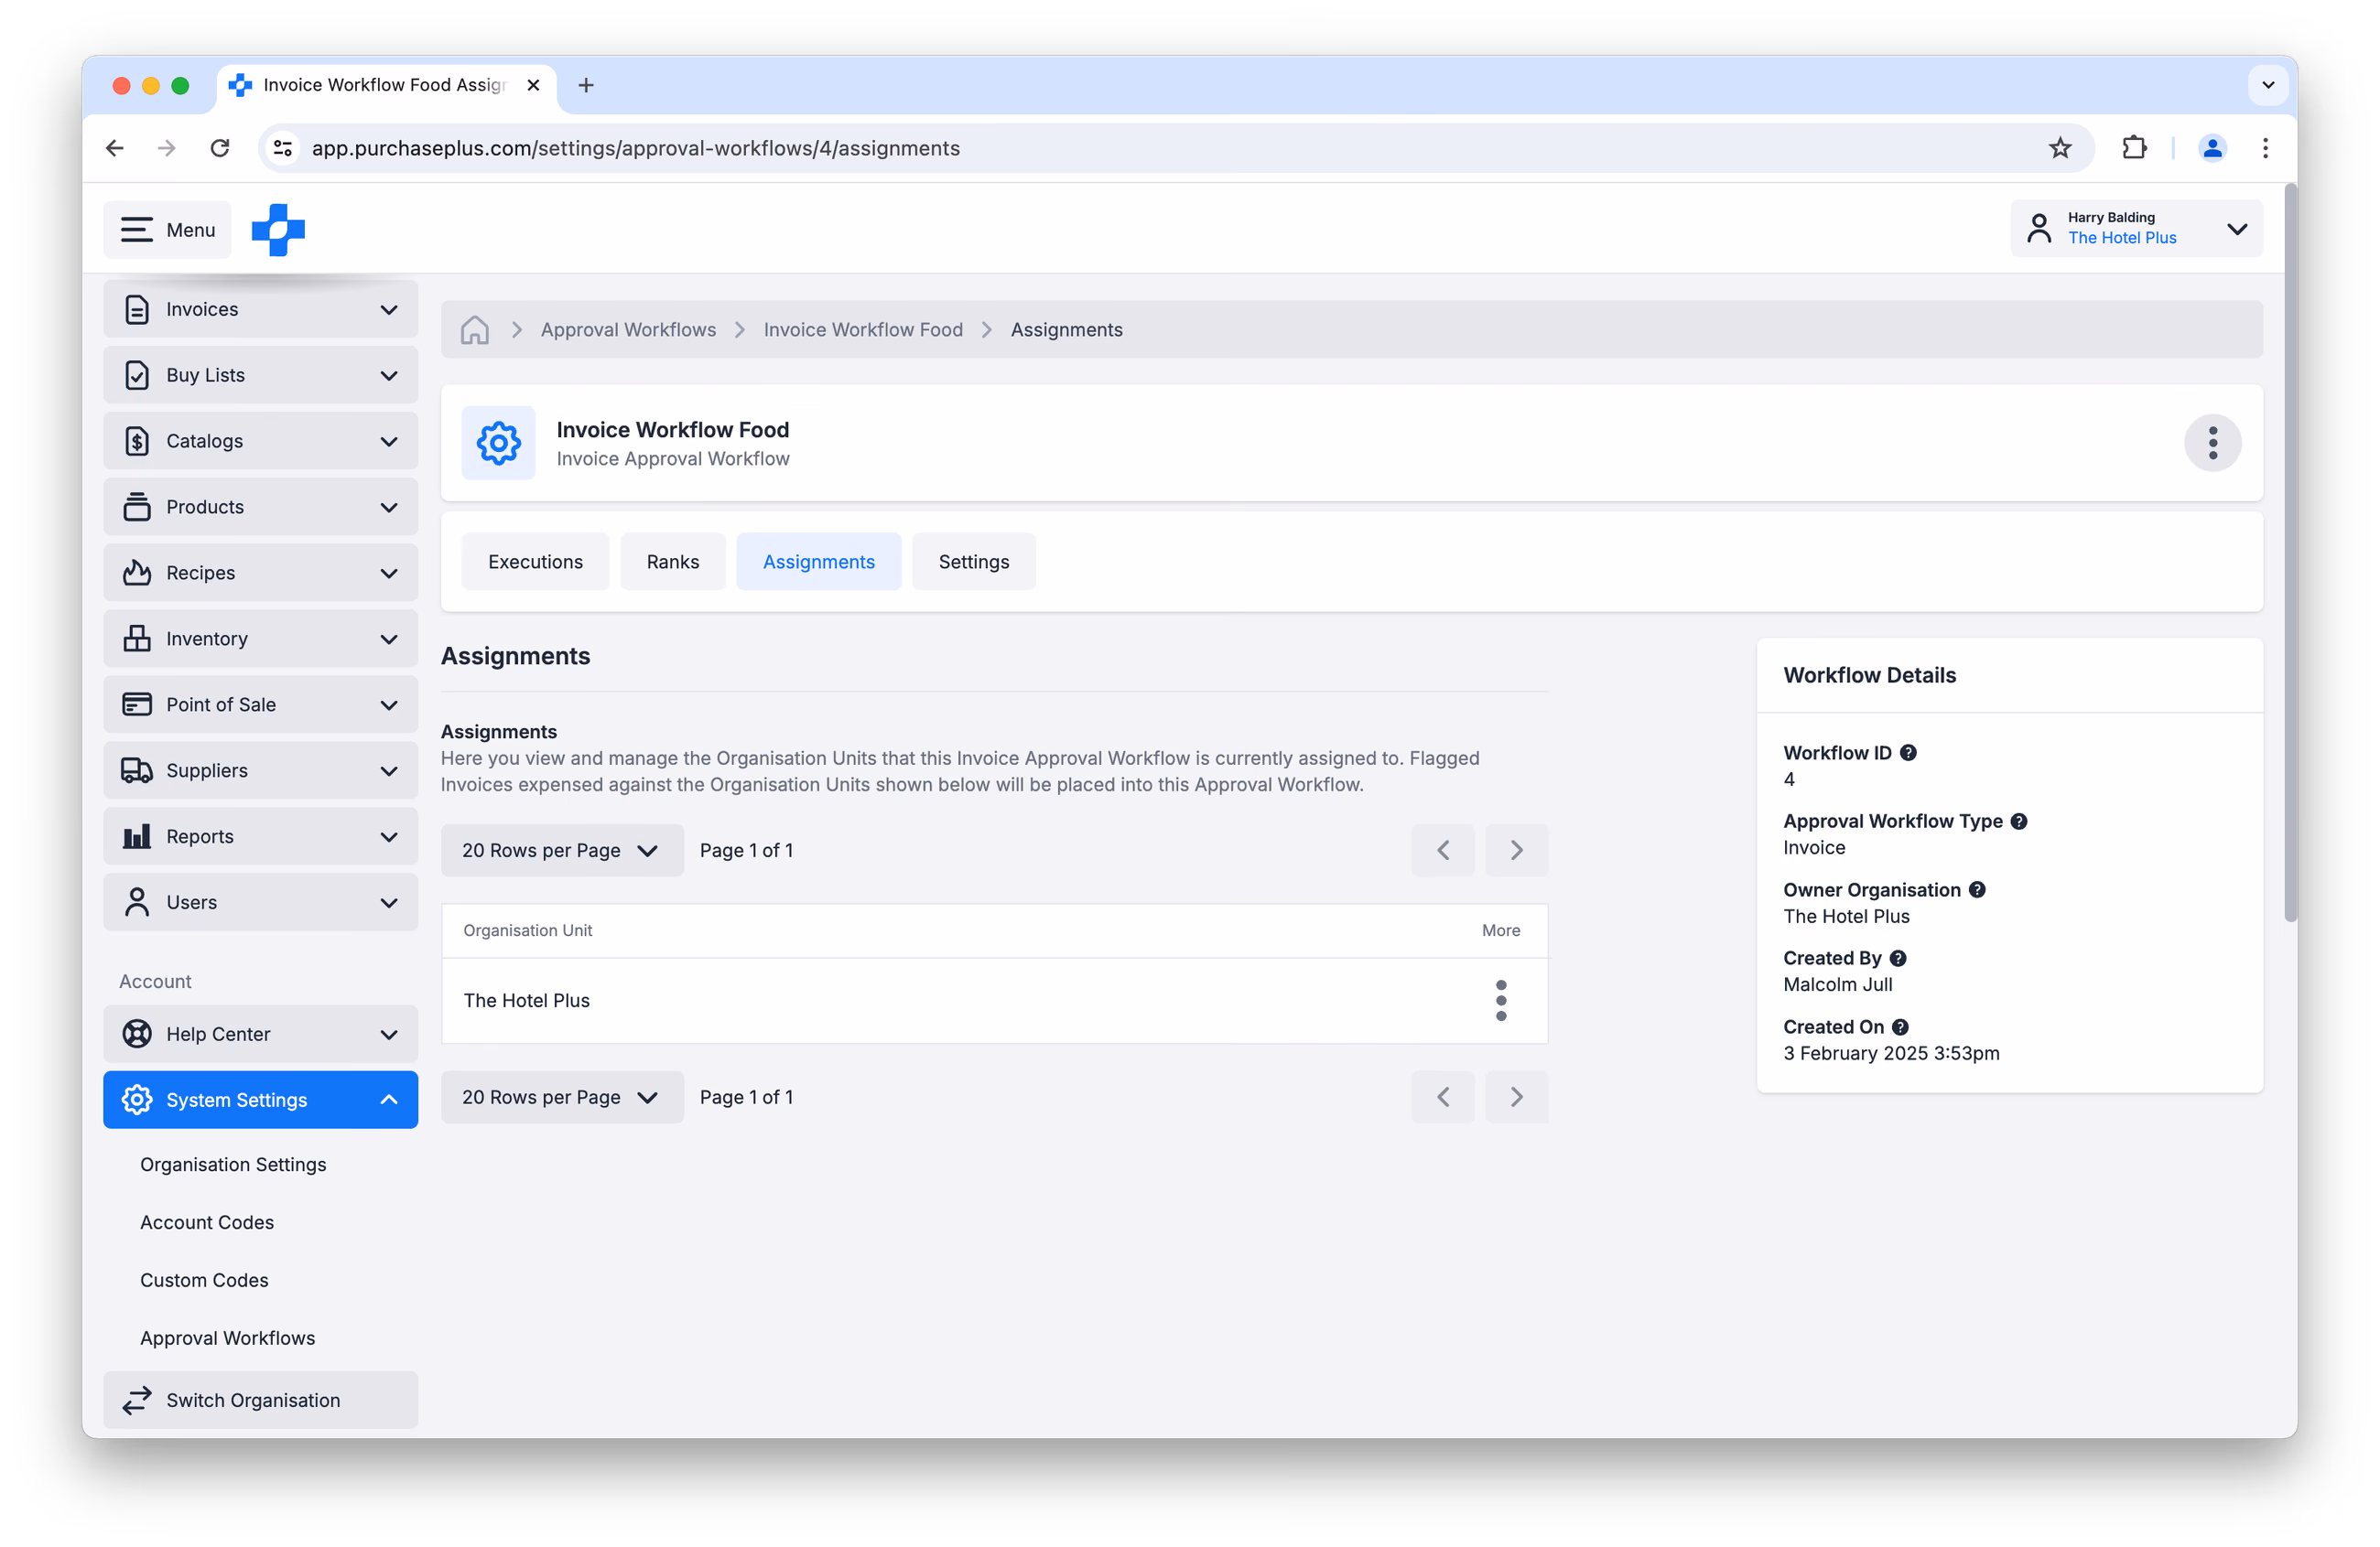Open Account Codes submenu item
This screenshot has height=1547, width=2380.
[x=207, y=1223]
